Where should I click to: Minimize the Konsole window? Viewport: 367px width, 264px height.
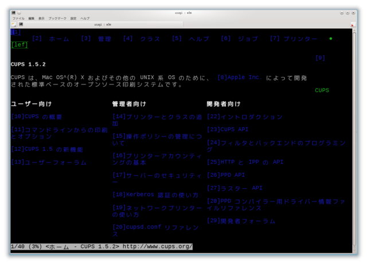pyautogui.click(x=342, y=13)
